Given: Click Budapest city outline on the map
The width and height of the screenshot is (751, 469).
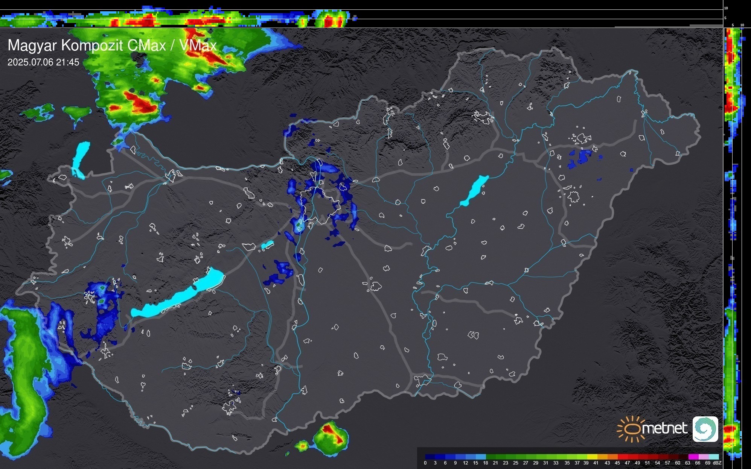Looking at the screenshot, I should point(320,205).
